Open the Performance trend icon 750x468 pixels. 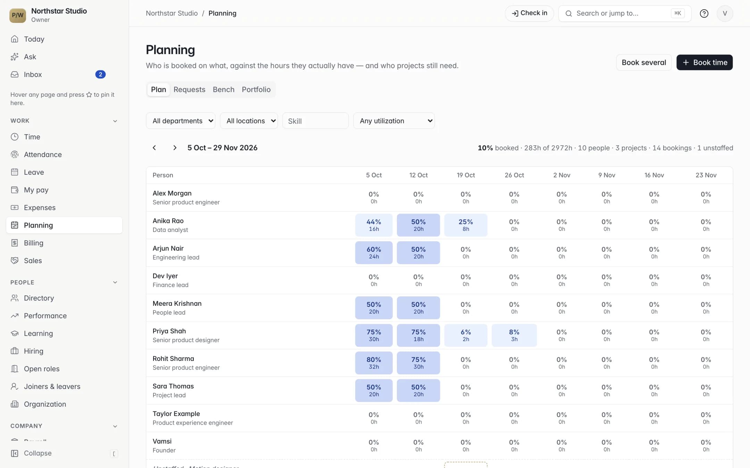(15, 315)
